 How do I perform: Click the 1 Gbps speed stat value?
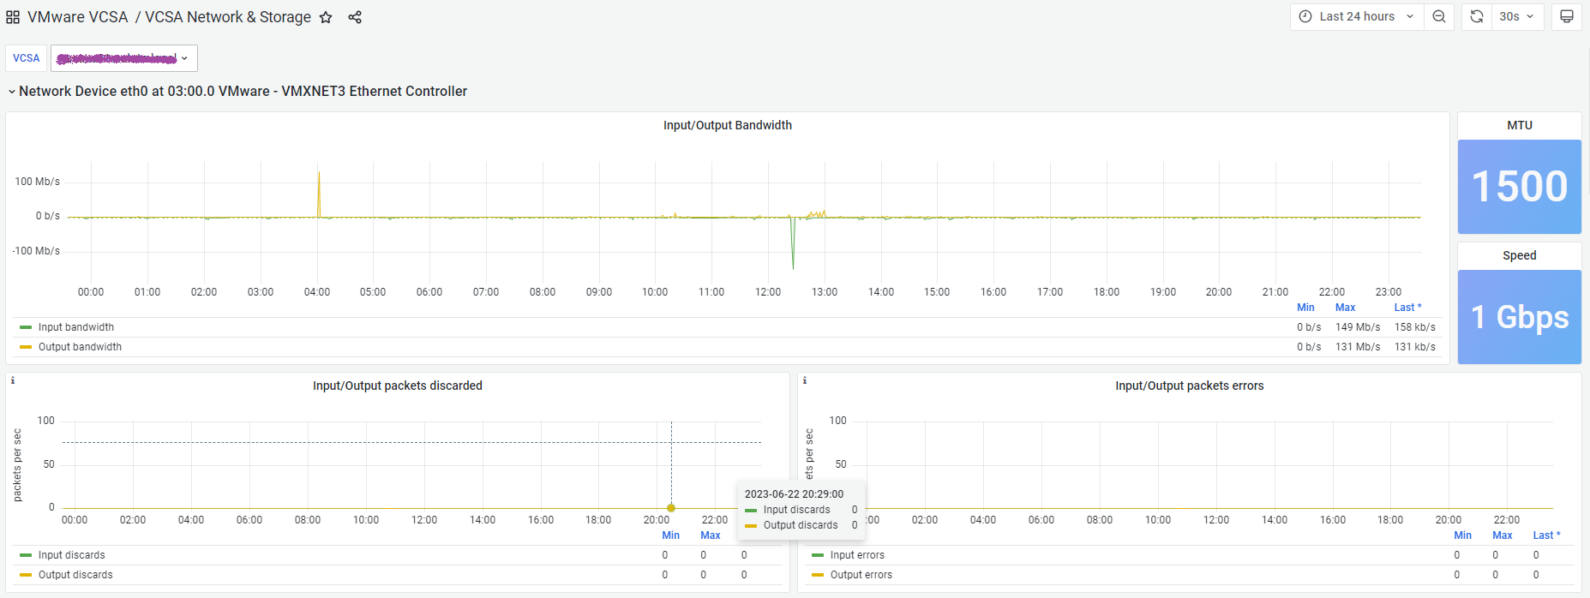coord(1520,317)
